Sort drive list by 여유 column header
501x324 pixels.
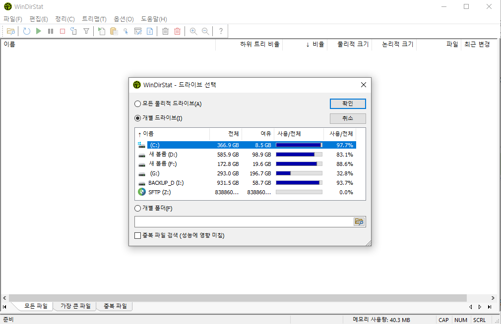(x=258, y=134)
